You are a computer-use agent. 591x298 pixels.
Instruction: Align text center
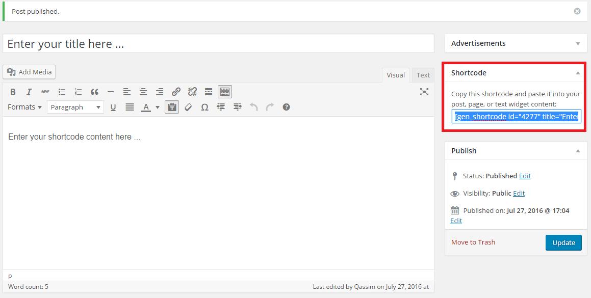[143, 92]
